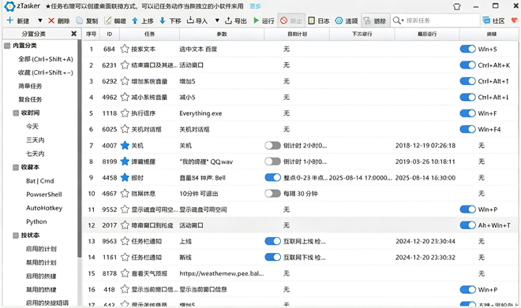Star the task with ID 2017
Viewport: 521px width, 308px height.
125,225
